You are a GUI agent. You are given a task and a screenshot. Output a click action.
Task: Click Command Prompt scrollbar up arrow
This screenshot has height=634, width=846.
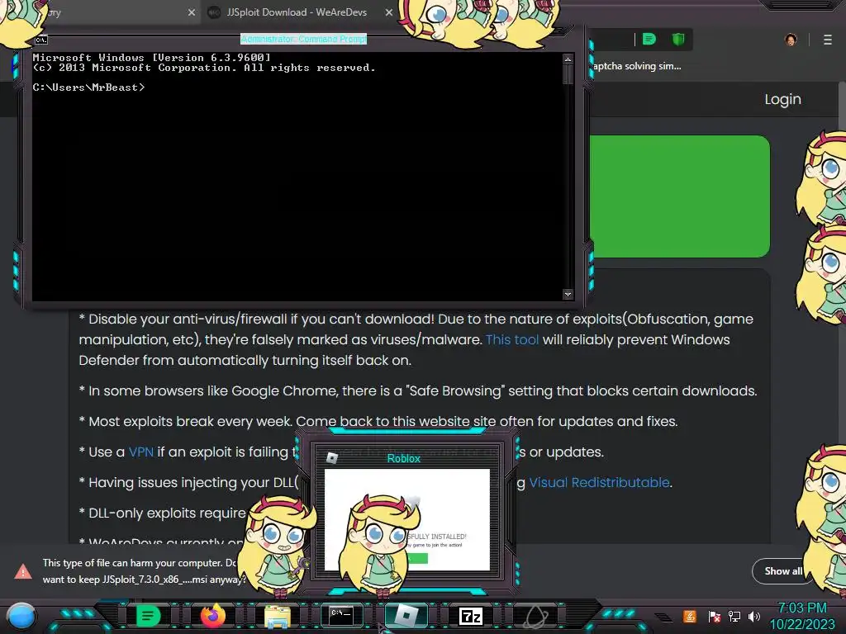tap(568, 59)
